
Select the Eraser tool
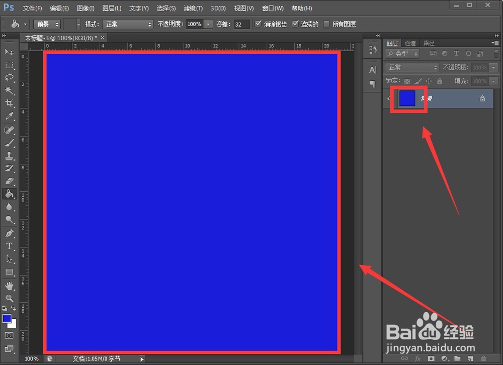click(x=9, y=181)
